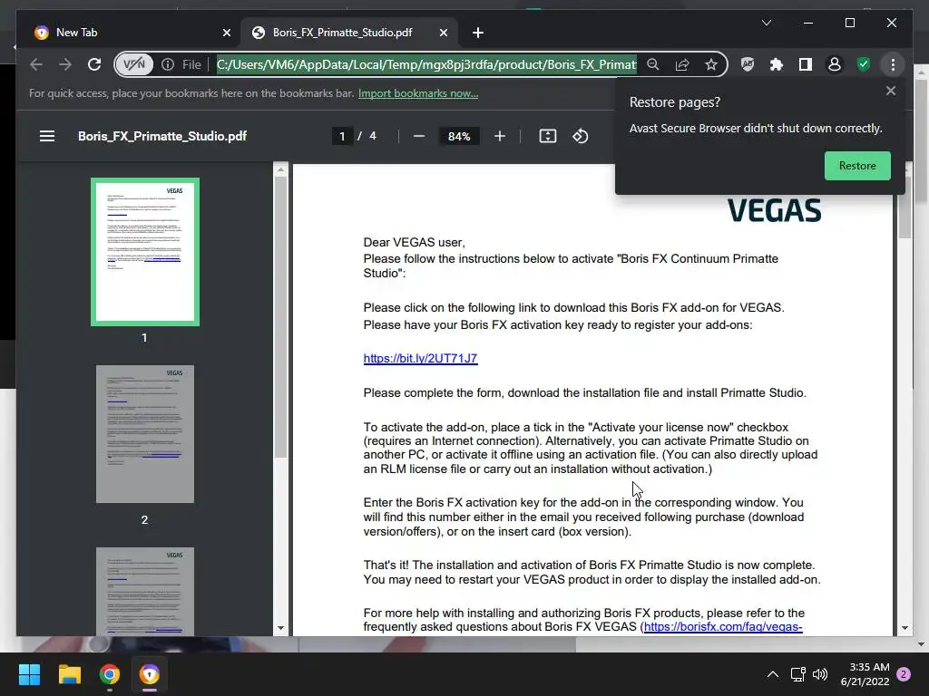This screenshot has width=929, height=696.
Task: Toggle the PDF sidebar hamburger menu
Action: [x=47, y=136]
